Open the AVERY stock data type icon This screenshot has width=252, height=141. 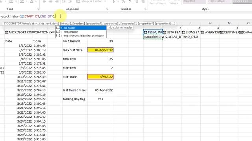coord(203,32)
